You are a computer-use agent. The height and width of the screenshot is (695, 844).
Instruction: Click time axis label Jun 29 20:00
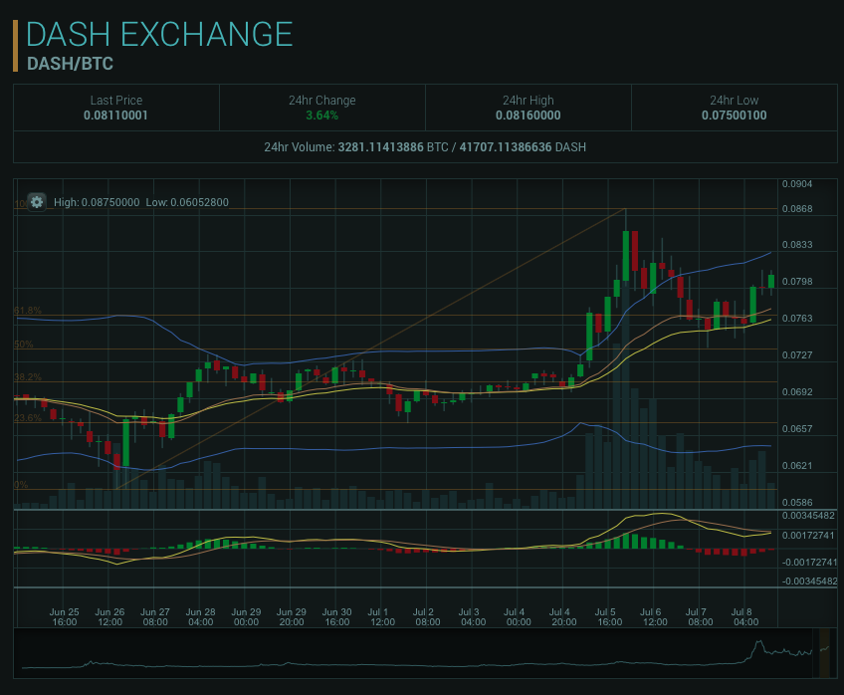click(x=292, y=617)
